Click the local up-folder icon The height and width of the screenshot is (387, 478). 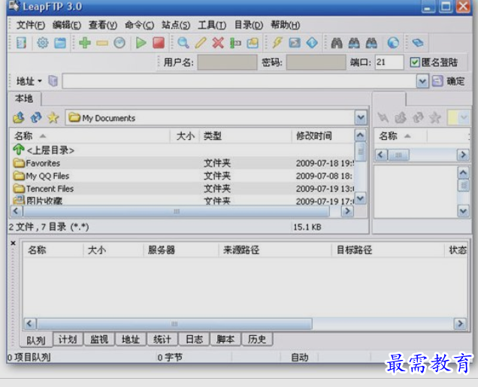(x=19, y=117)
